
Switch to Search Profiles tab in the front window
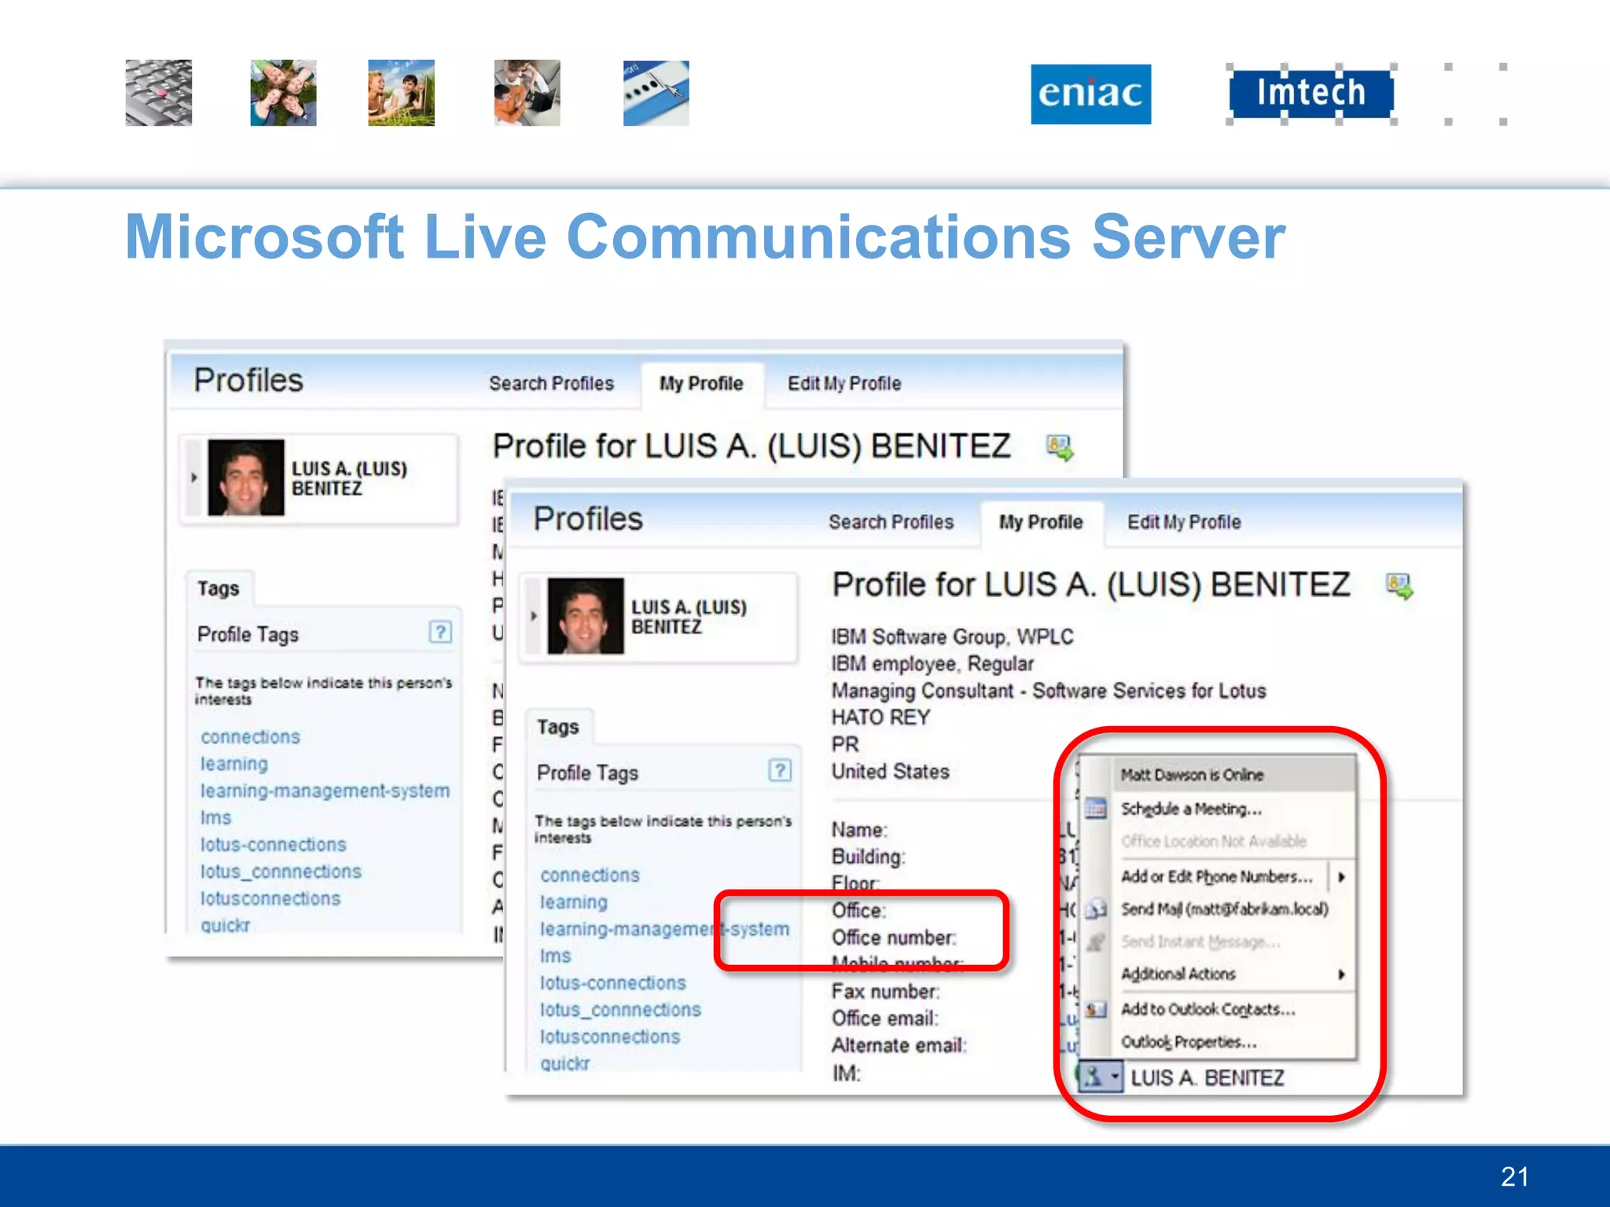click(x=891, y=522)
